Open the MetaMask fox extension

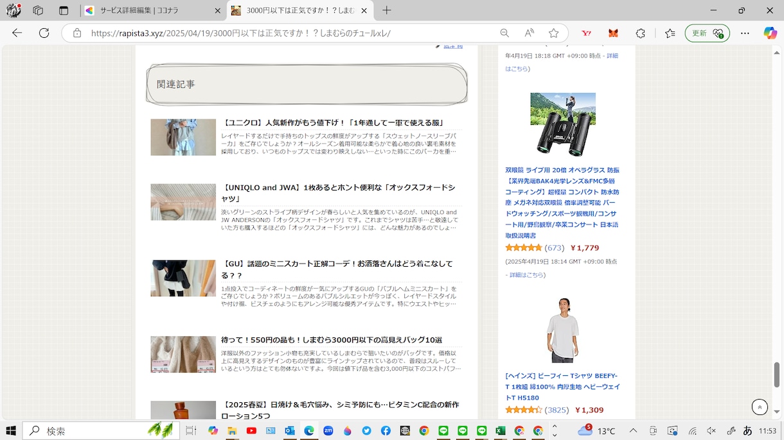613,33
